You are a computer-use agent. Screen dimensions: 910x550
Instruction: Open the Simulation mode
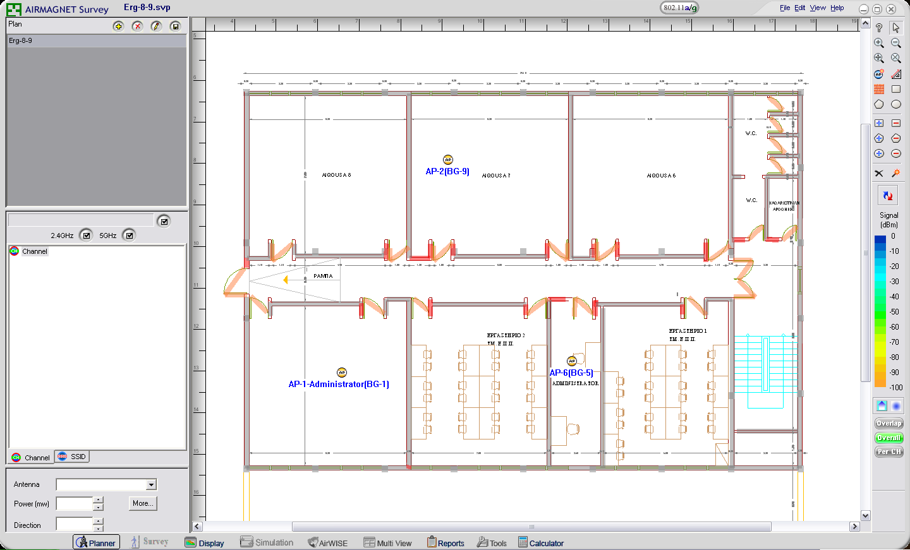[267, 542]
